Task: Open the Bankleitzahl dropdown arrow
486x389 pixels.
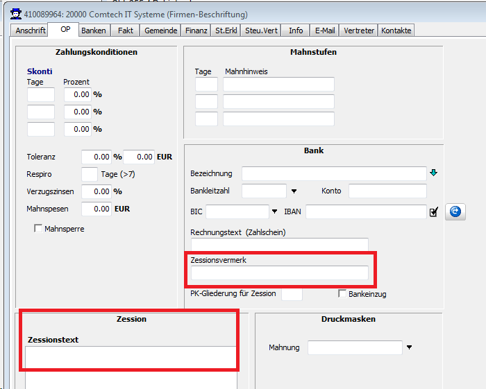Action: [x=294, y=191]
